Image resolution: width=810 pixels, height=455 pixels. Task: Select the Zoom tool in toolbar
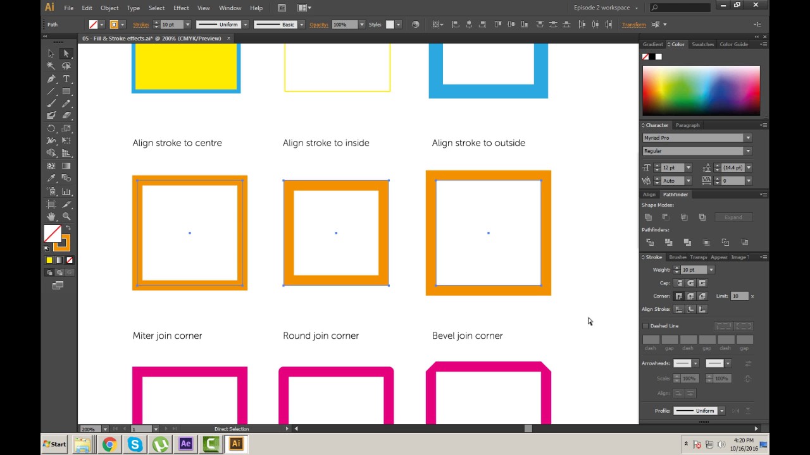(66, 216)
